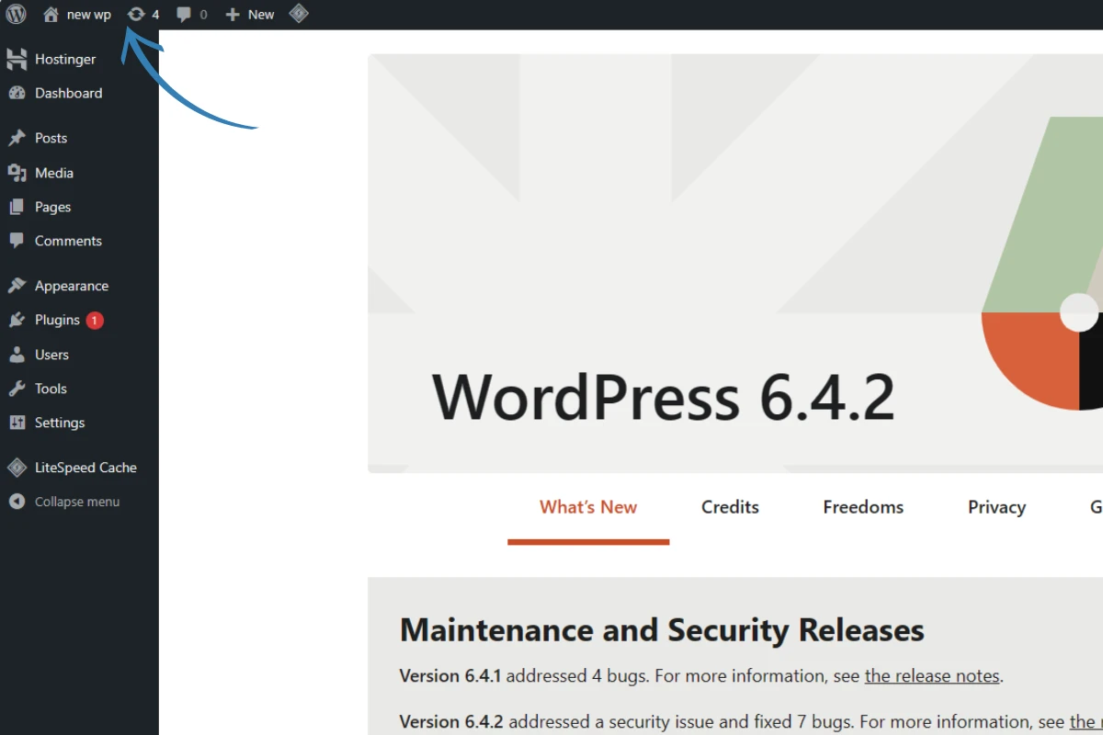Click the WordPress 6.4.2 heading
This screenshot has width=1103, height=735.
pyautogui.click(x=664, y=397)
